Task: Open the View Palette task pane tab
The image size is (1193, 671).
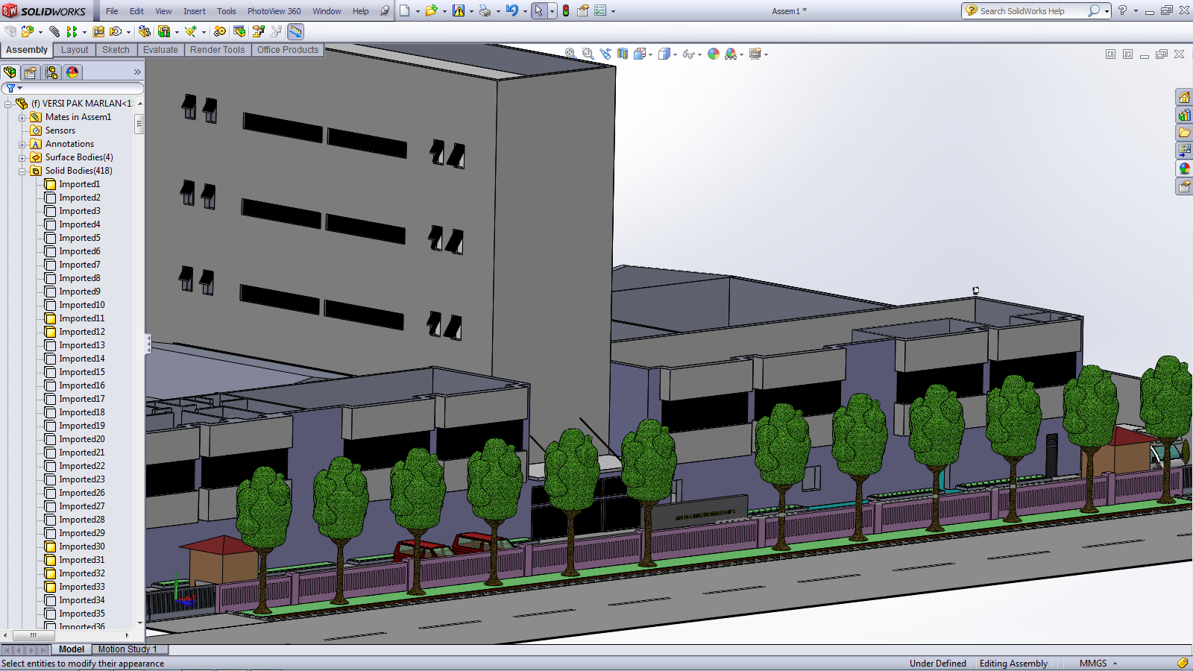Action: pyautogui.click(x=1184, y=151)
